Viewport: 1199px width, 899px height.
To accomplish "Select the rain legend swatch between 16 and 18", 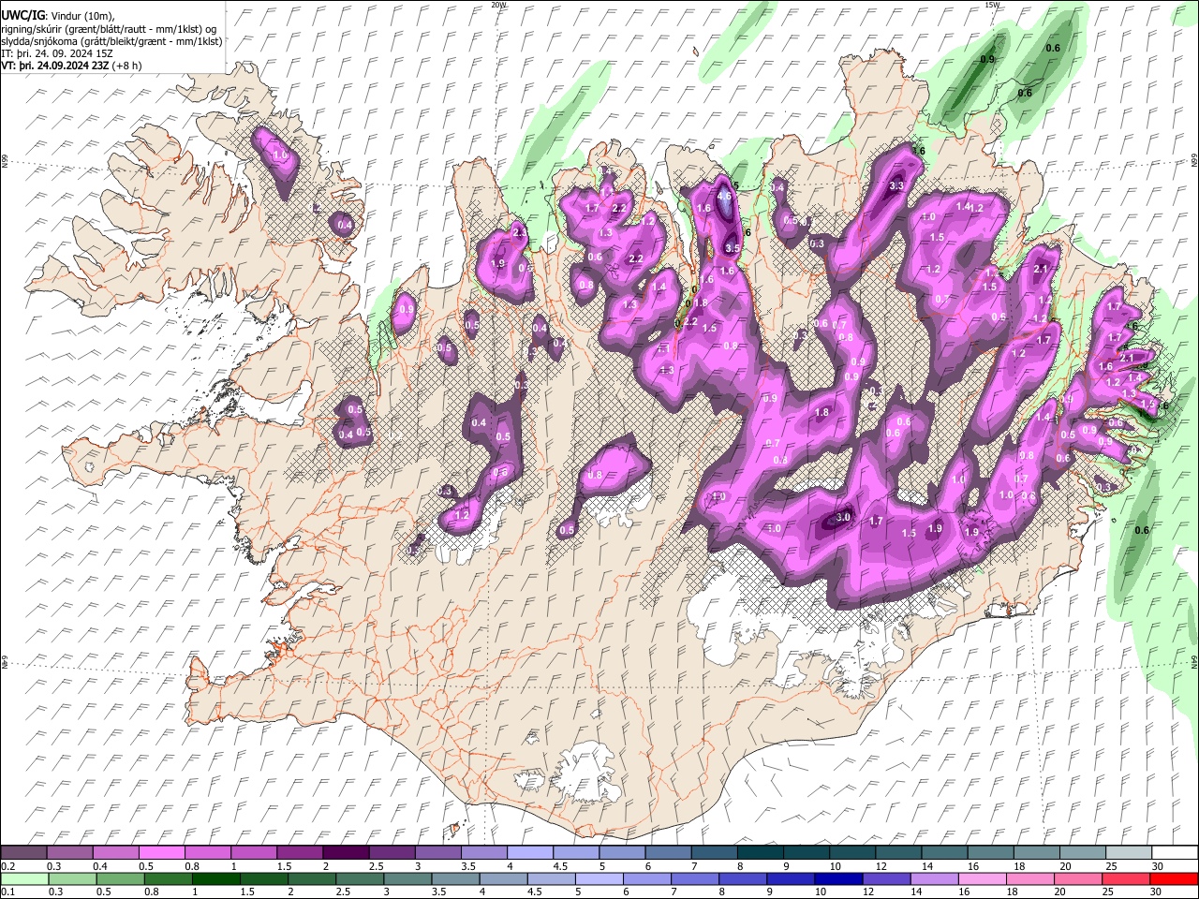I will point(983,878).
